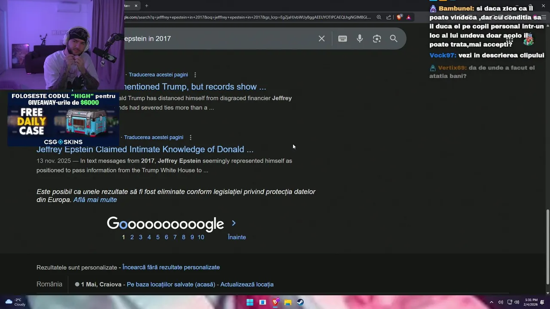This screenshot has width=550, height=309.
Task: Go to results page 2
Action: [x=132, y=237]
